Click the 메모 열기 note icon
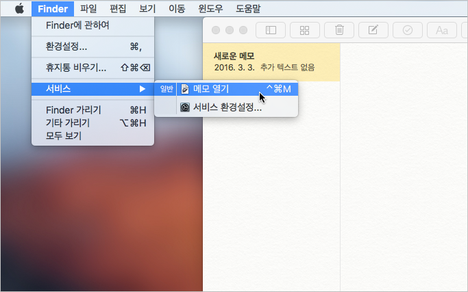The width and height of the screenshot is (468, 292). (185, 89)
